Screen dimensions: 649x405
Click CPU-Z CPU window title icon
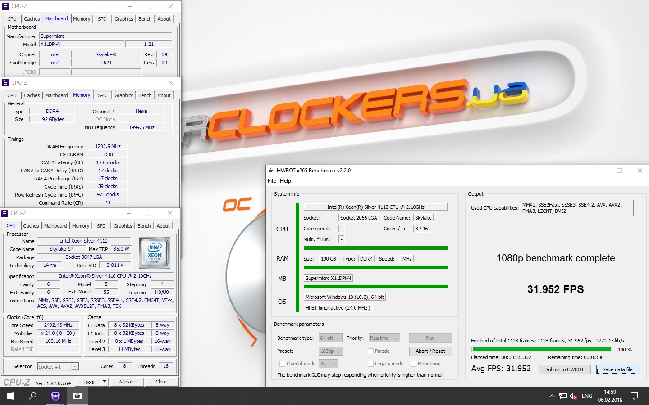click(x=5, y=213)
